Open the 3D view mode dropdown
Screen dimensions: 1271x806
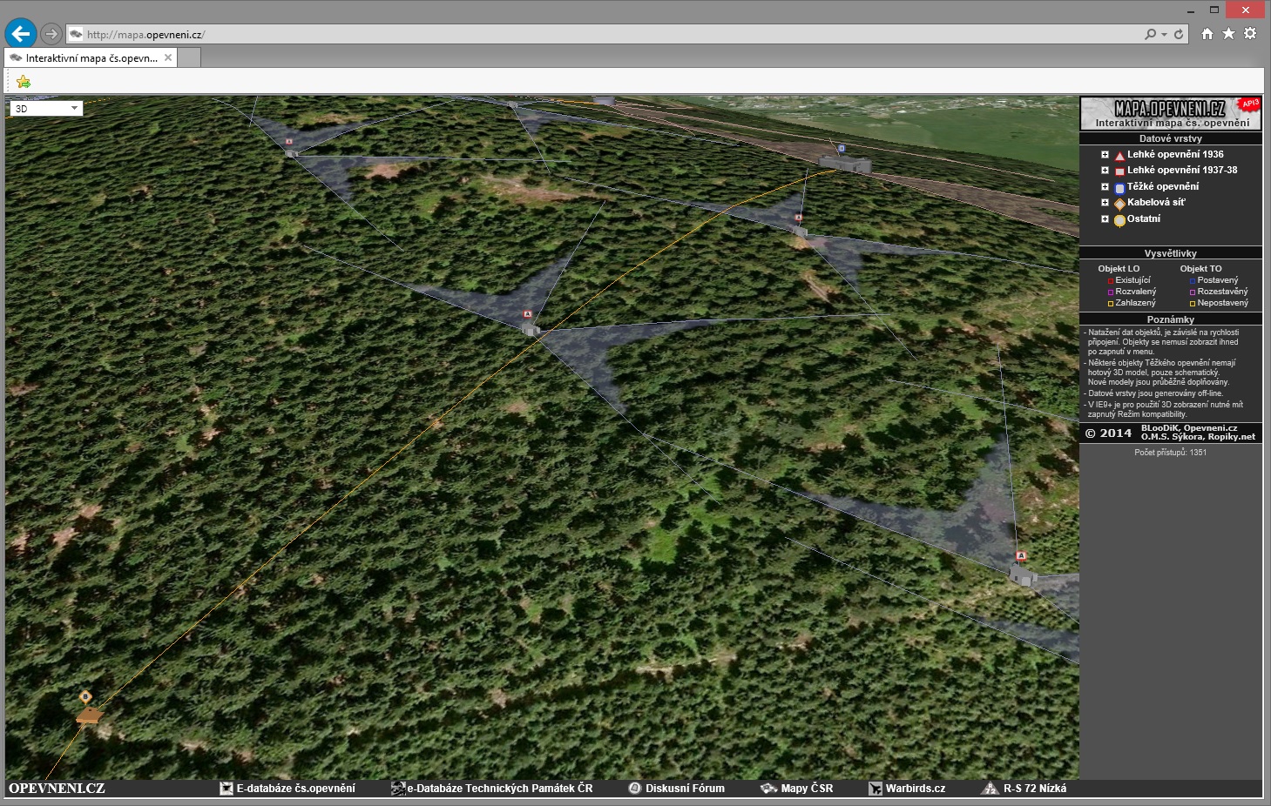coord(47,109)
